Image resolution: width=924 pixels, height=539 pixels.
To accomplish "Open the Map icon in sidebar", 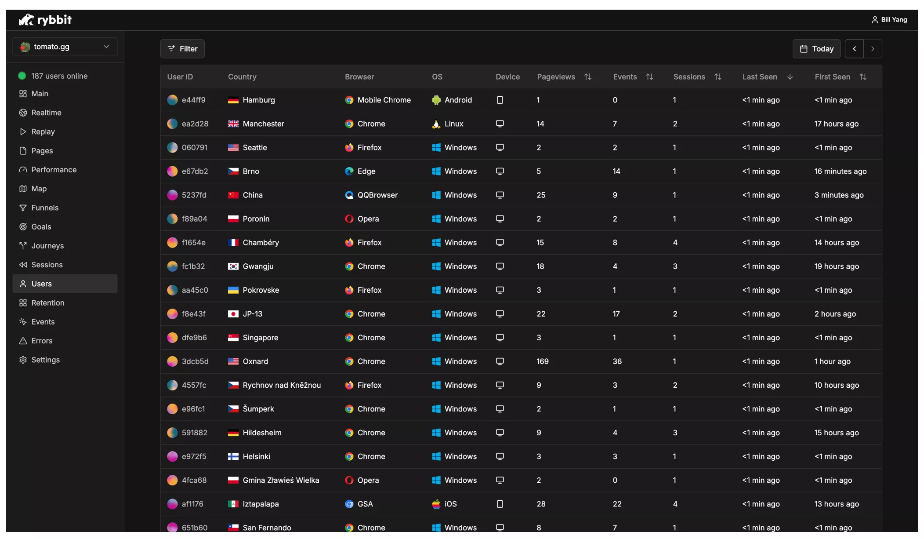I will 23,189.
